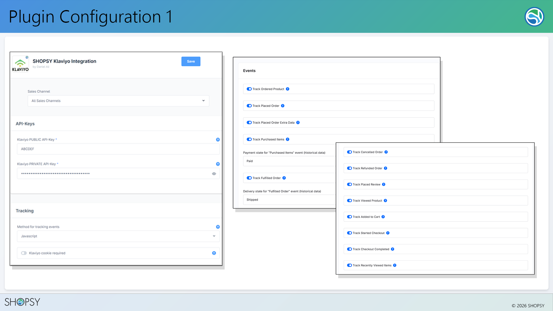Toggle Track Placed Order Extra Data switch

tap(249, 123)
